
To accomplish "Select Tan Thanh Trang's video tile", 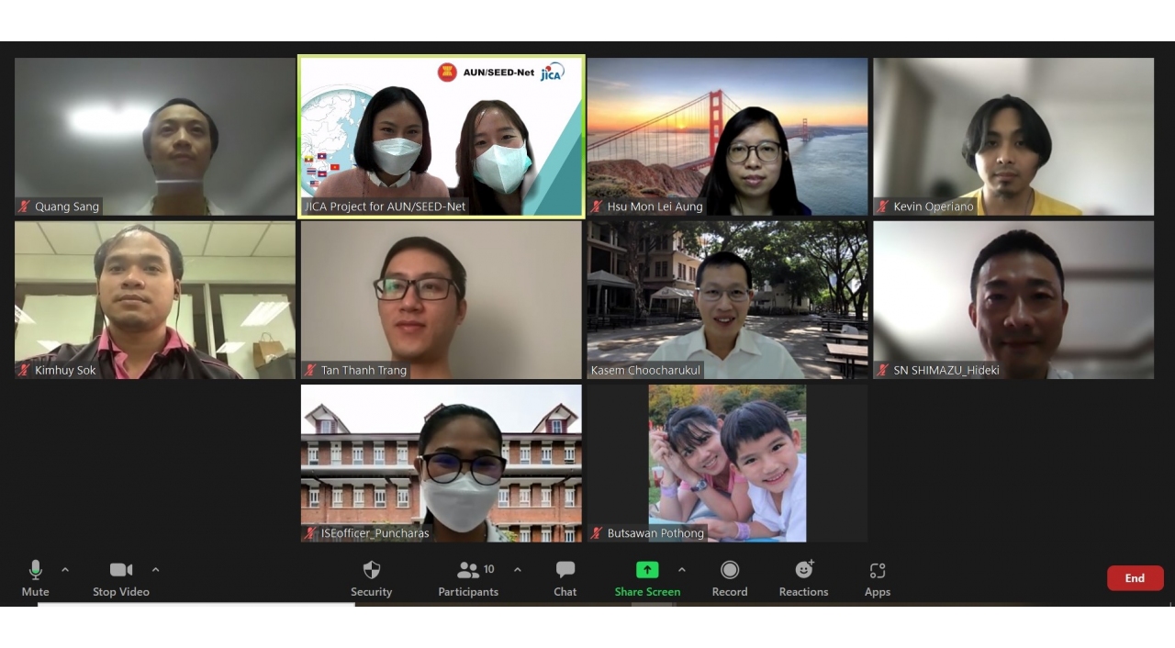I will [442, 300].
